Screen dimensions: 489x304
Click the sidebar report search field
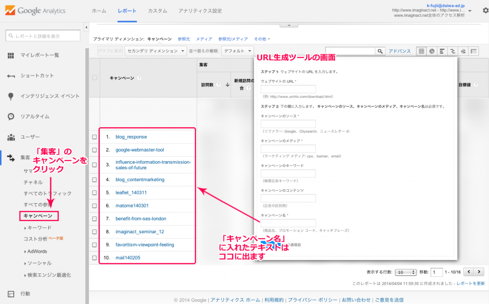(x=43, y=35)
